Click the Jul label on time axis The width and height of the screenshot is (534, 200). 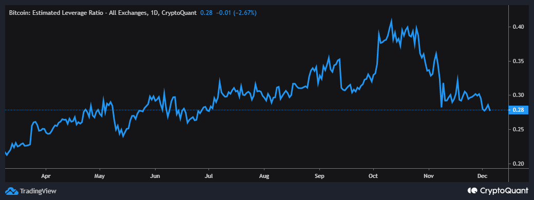[x=209, y=176]
